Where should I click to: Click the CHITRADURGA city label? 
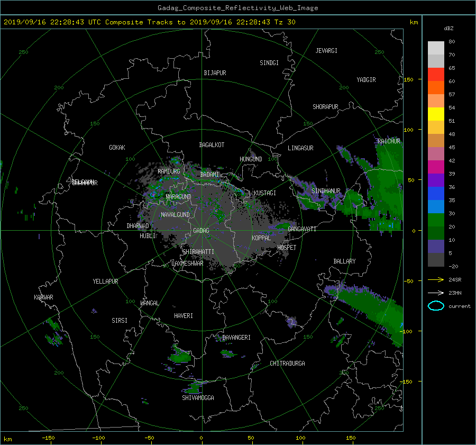(x=287, y=364)
